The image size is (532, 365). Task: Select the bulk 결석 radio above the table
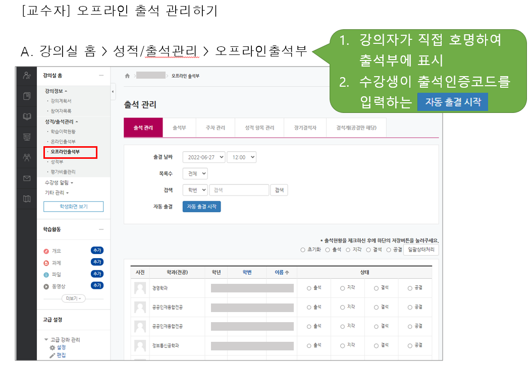[x=368, y=250]
